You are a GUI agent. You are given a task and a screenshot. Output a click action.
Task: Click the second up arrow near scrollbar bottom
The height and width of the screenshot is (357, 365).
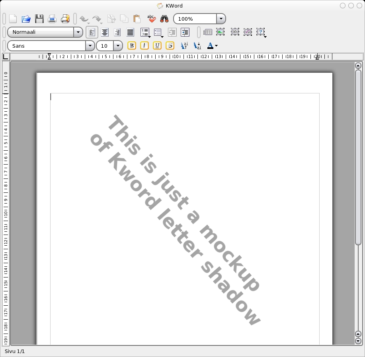(358, 334)
